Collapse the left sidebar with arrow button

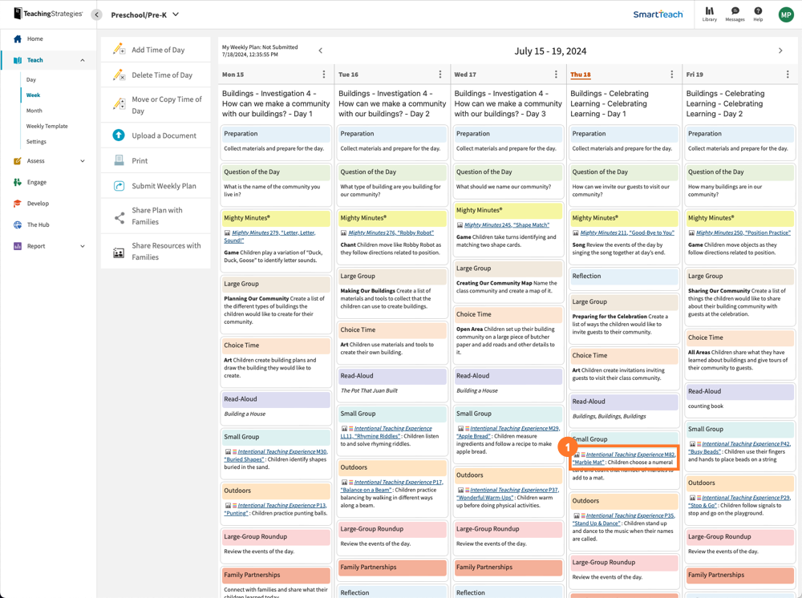pyautogui.click(x=96, y=14)
